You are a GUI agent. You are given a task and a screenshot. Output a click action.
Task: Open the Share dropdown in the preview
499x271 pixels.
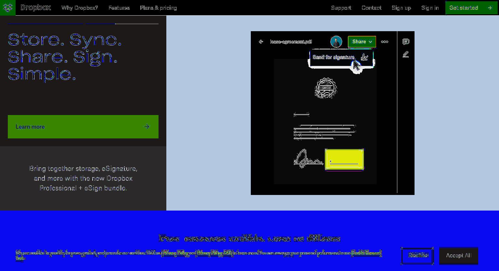click(x=362, y=42)
